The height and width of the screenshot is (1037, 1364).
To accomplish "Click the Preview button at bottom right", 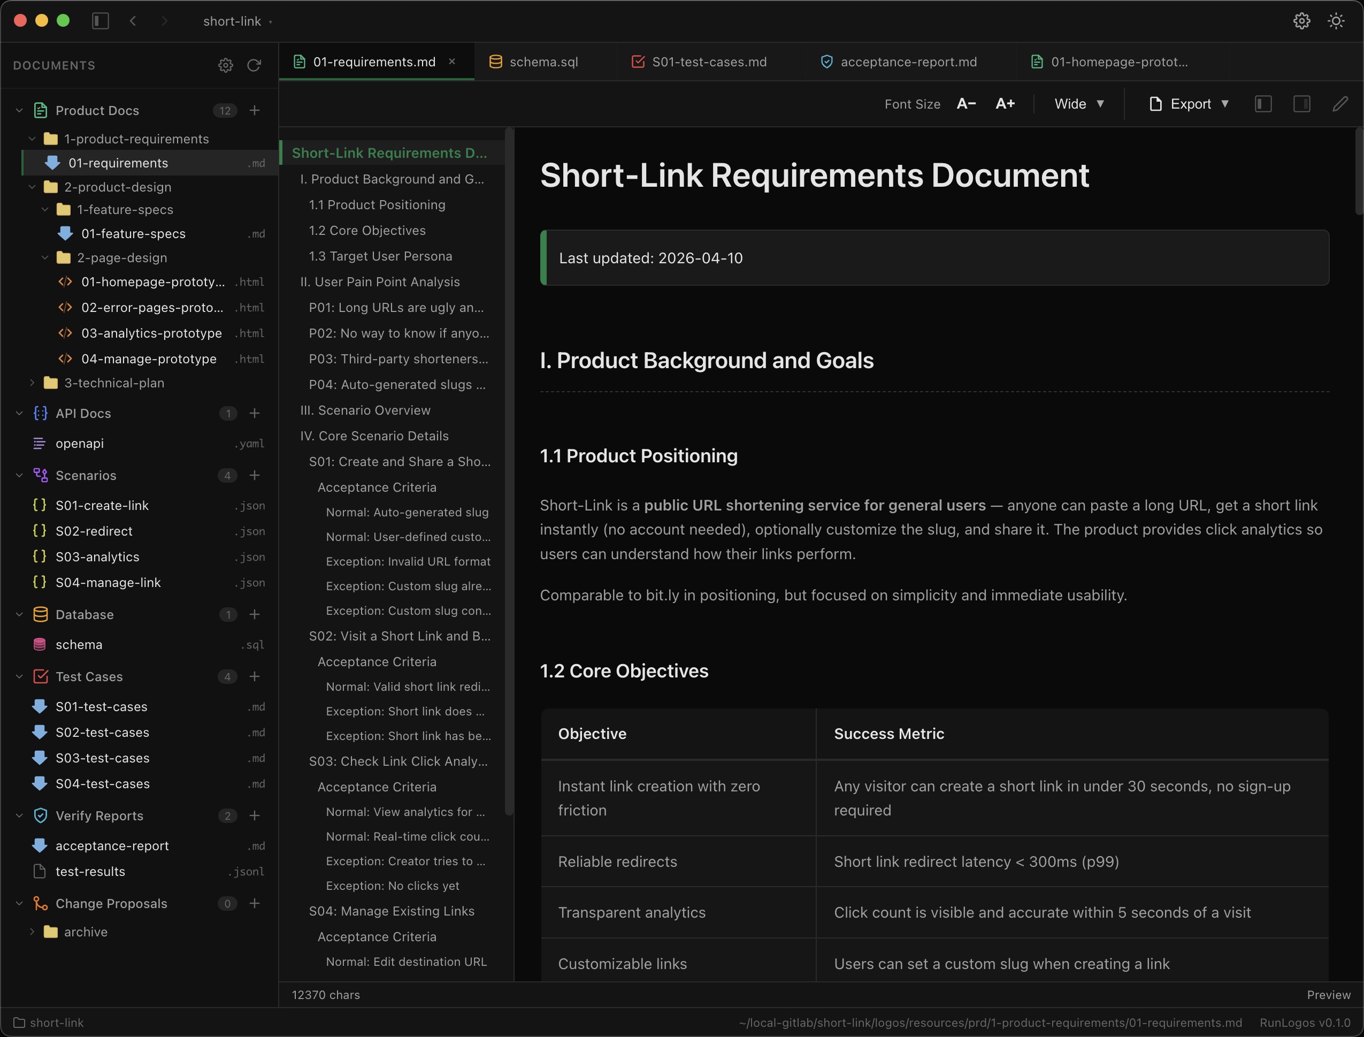I will 1328,994.
